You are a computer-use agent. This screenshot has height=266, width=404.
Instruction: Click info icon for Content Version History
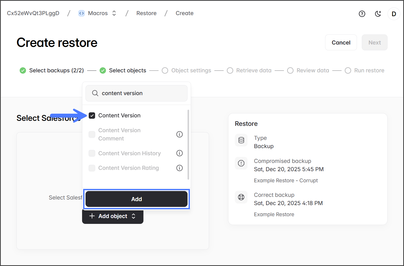180,153
